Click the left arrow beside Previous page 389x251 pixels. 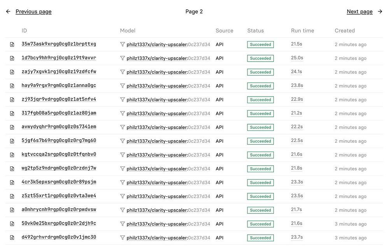tap(8, 12)
